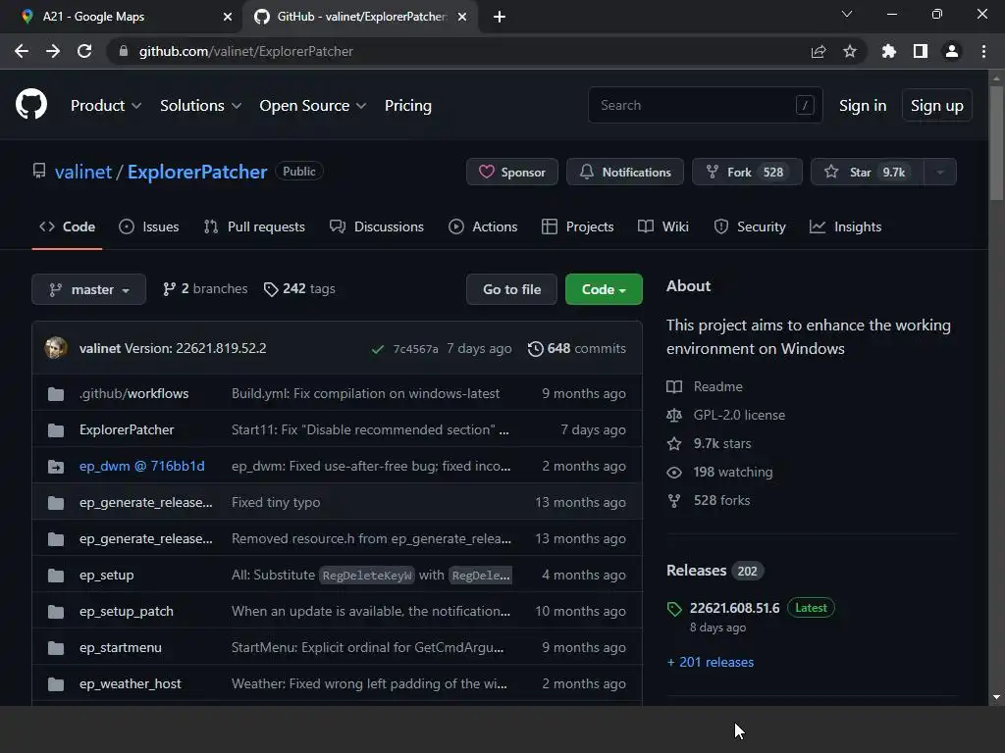Click the Sign up button
The image size is (1005, 753).
pos(936,106)
